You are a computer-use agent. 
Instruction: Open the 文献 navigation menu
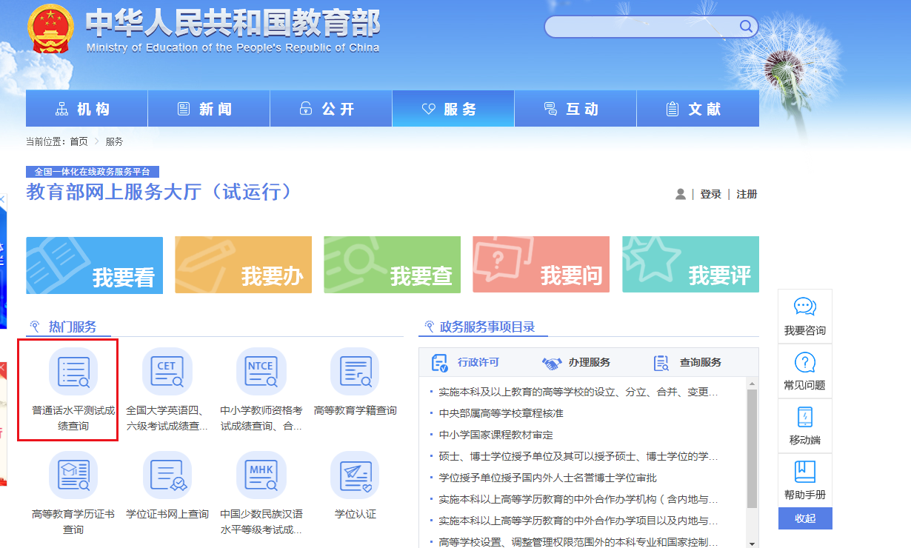tap(698, 109)
